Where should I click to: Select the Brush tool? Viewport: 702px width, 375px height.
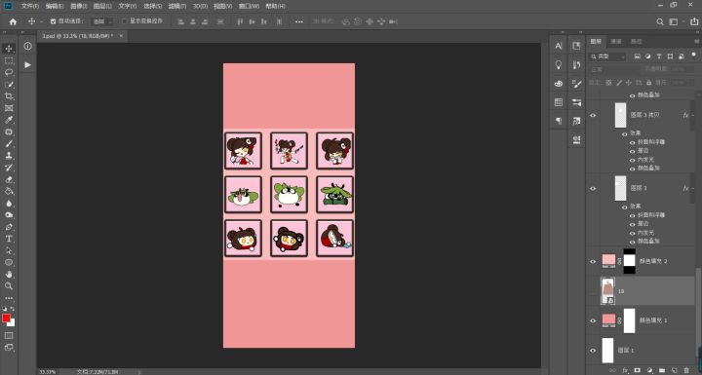(x=9, y=143)
